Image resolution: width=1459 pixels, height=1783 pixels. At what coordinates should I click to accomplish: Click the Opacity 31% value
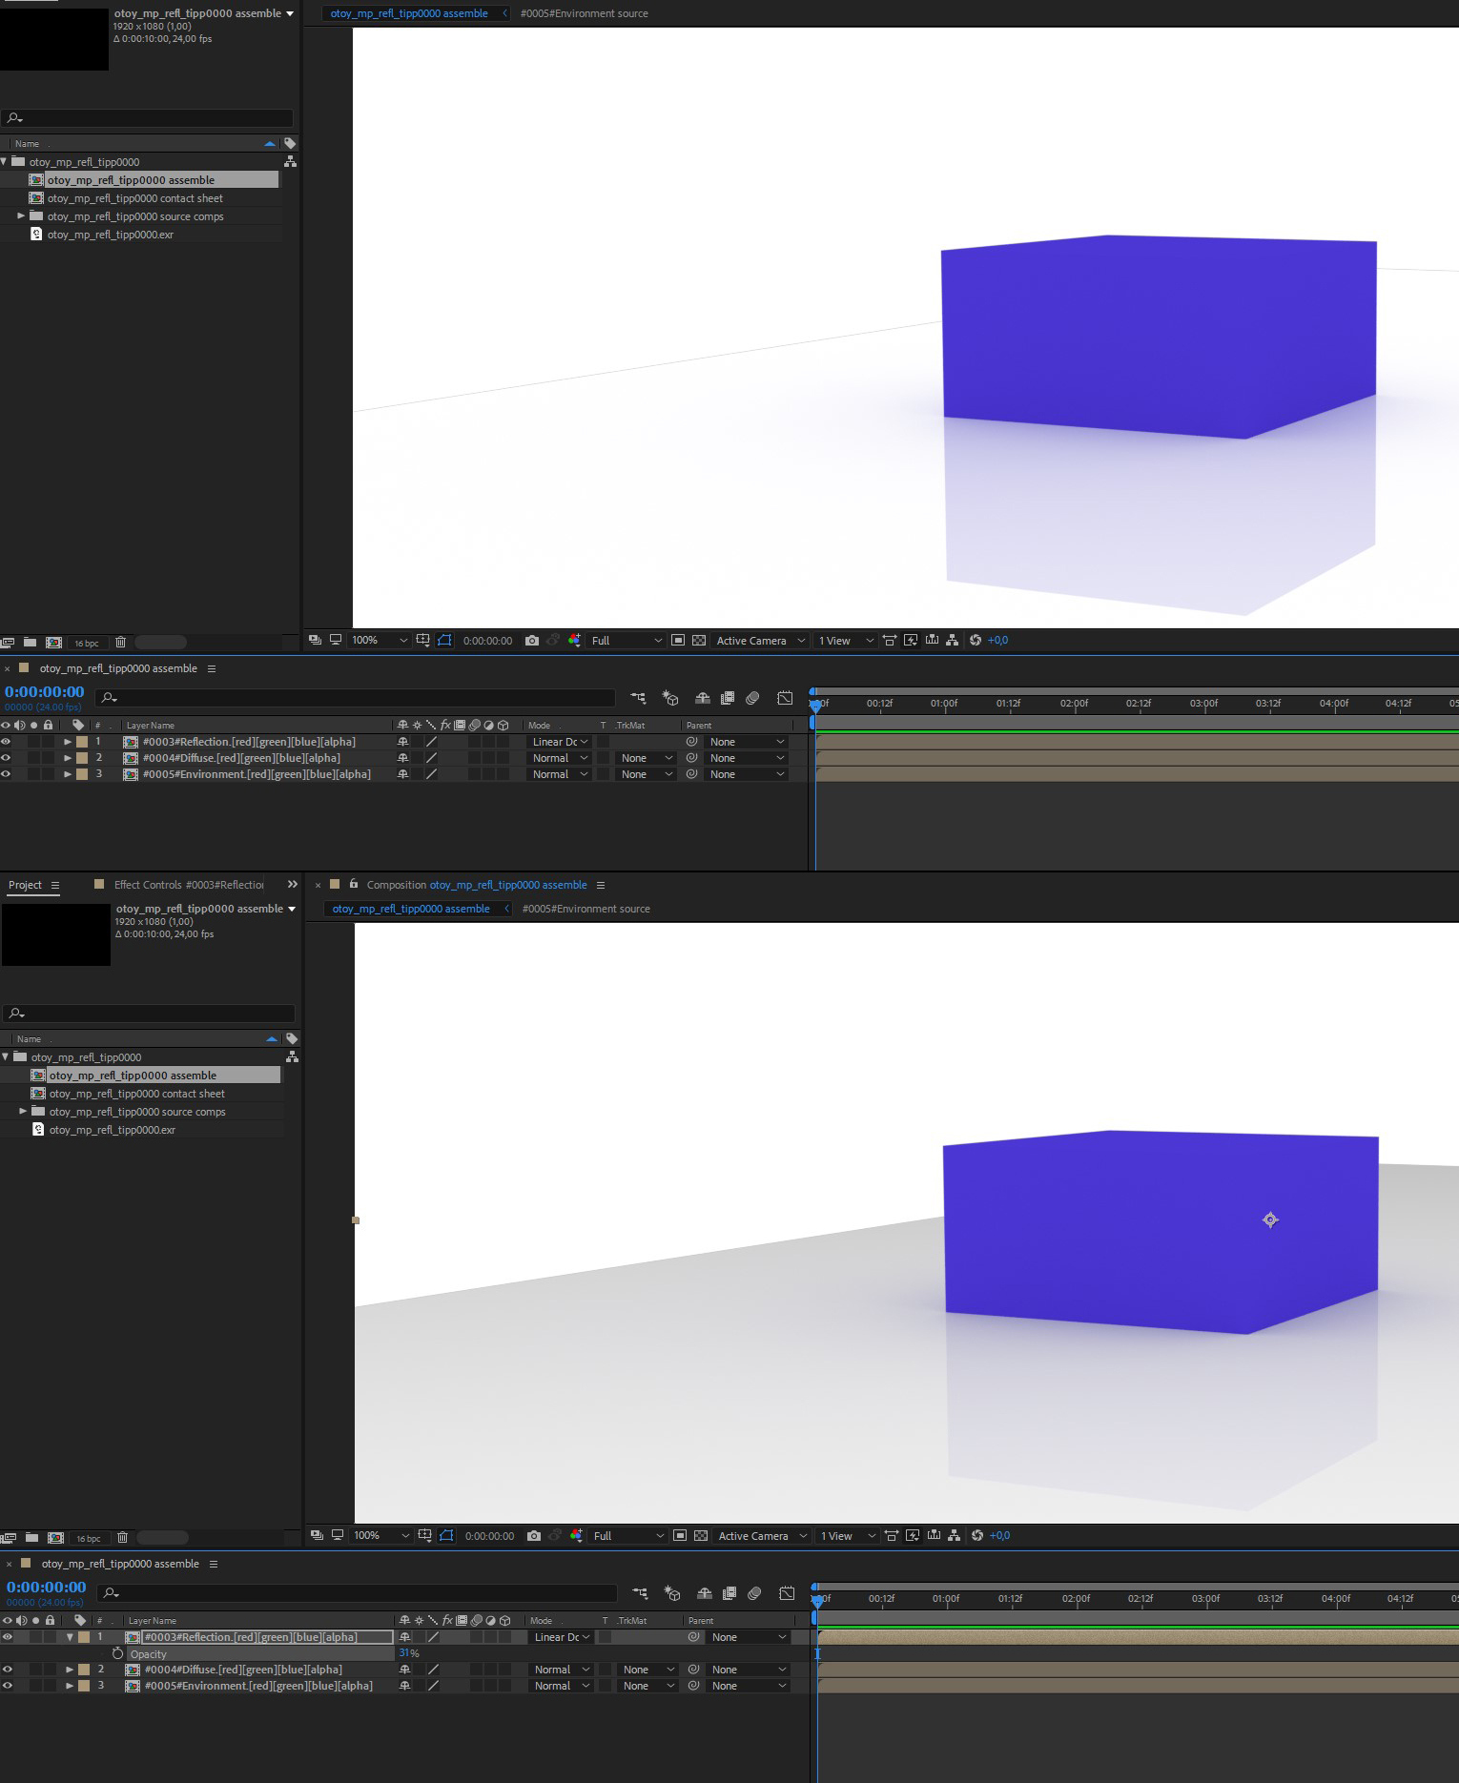click(x=409, y=1653)
